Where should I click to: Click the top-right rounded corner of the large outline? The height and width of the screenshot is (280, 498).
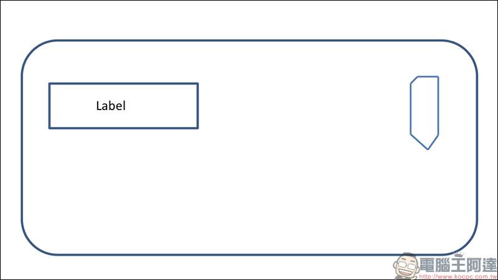click(x=467, y=51)
